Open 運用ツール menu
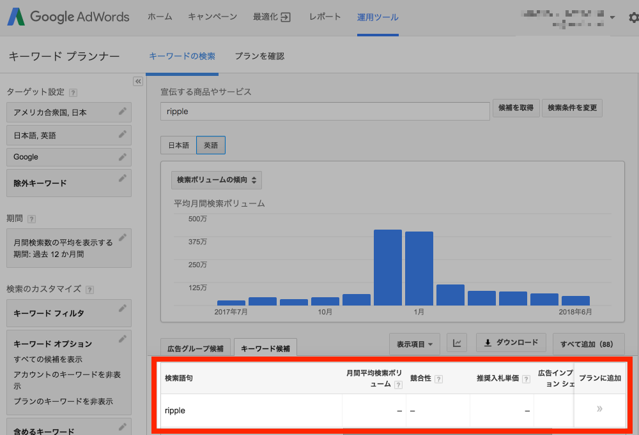 click(378, 17)
